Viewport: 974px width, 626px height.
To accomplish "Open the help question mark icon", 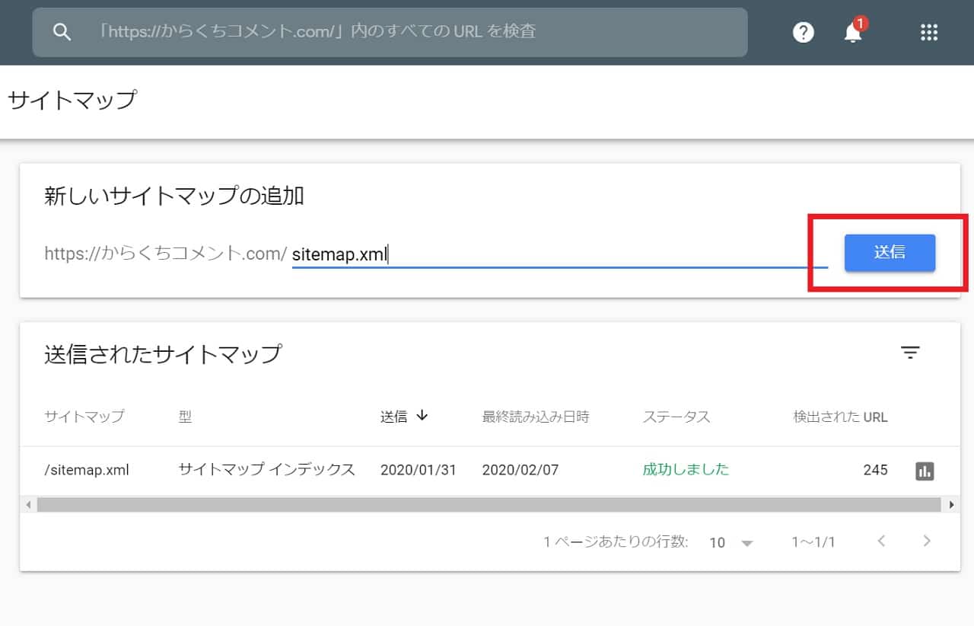I will pos(803,32).
